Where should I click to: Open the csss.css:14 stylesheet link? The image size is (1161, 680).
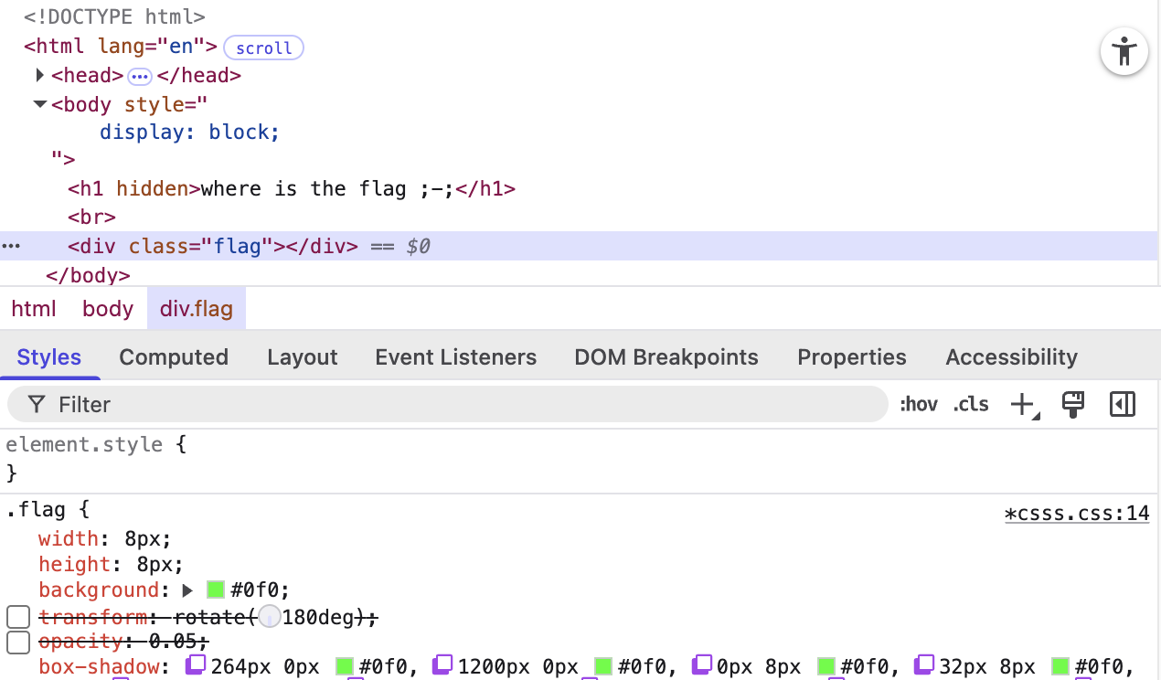click(x=1077, y=513)
